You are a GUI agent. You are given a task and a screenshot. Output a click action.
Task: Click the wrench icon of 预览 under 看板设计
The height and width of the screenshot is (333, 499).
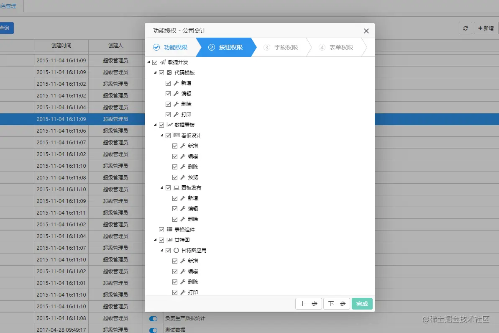[x=183, y=177]
